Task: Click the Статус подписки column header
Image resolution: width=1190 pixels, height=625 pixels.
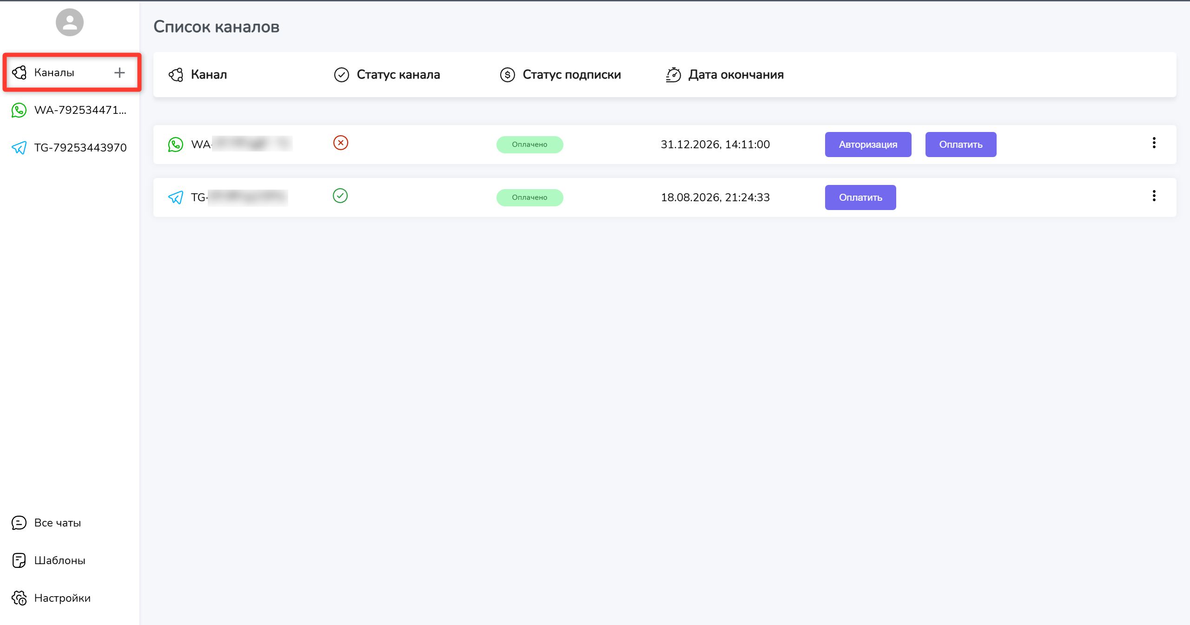Action: coord(571,74)
